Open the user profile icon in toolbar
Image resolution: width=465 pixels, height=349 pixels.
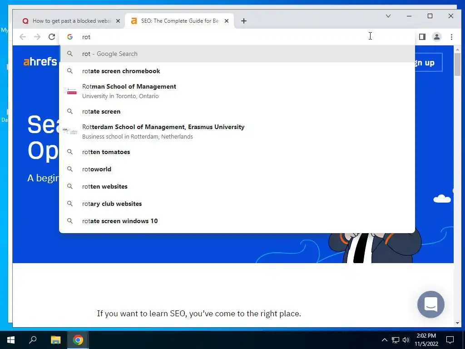[437, 37]
